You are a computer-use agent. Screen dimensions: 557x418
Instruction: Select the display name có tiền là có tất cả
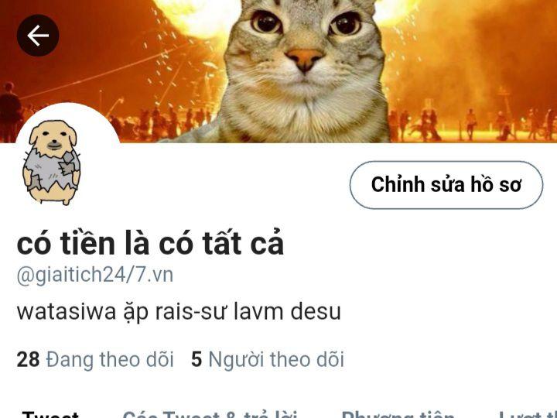click(x=150, y=243)
